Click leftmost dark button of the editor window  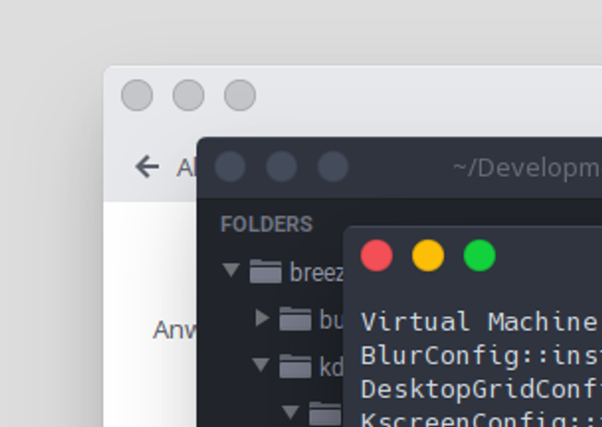pyautogui.click(x=230, y=166)
